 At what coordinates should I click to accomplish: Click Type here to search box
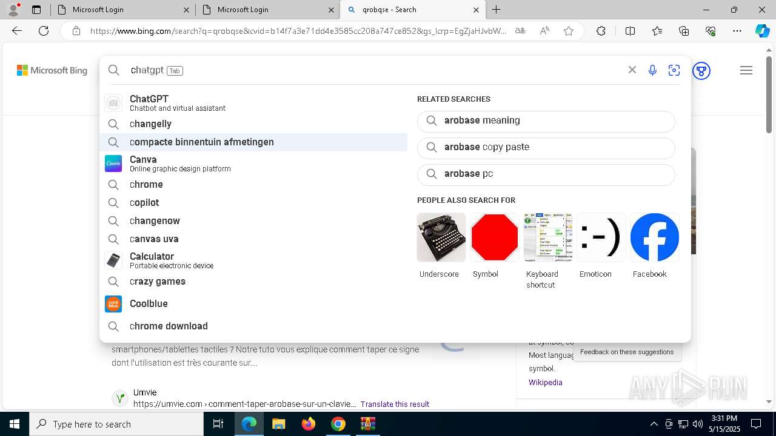pyautogui.click(x=116, y=424)
